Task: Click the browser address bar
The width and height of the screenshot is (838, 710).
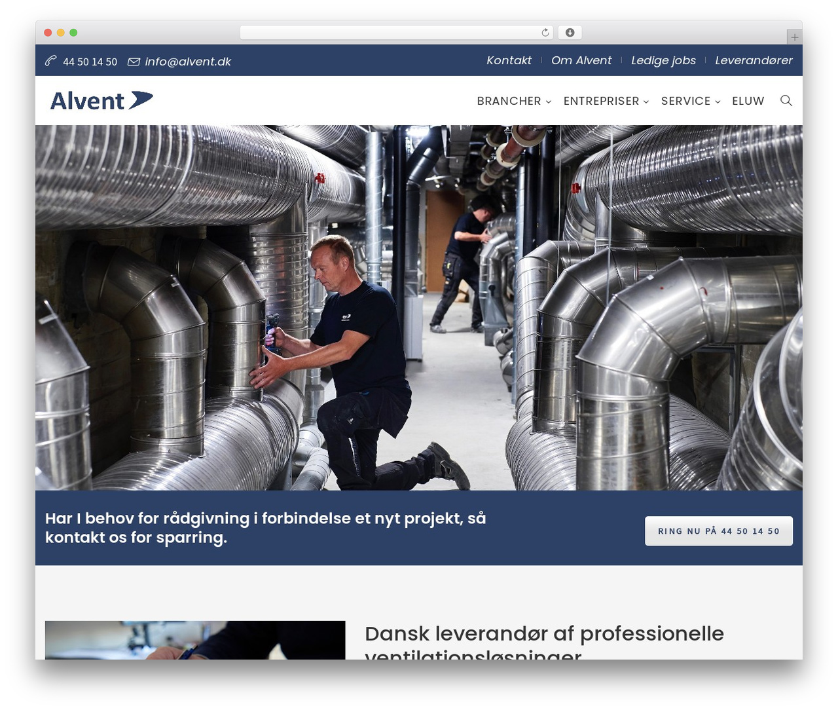Action: click(396, 33)
